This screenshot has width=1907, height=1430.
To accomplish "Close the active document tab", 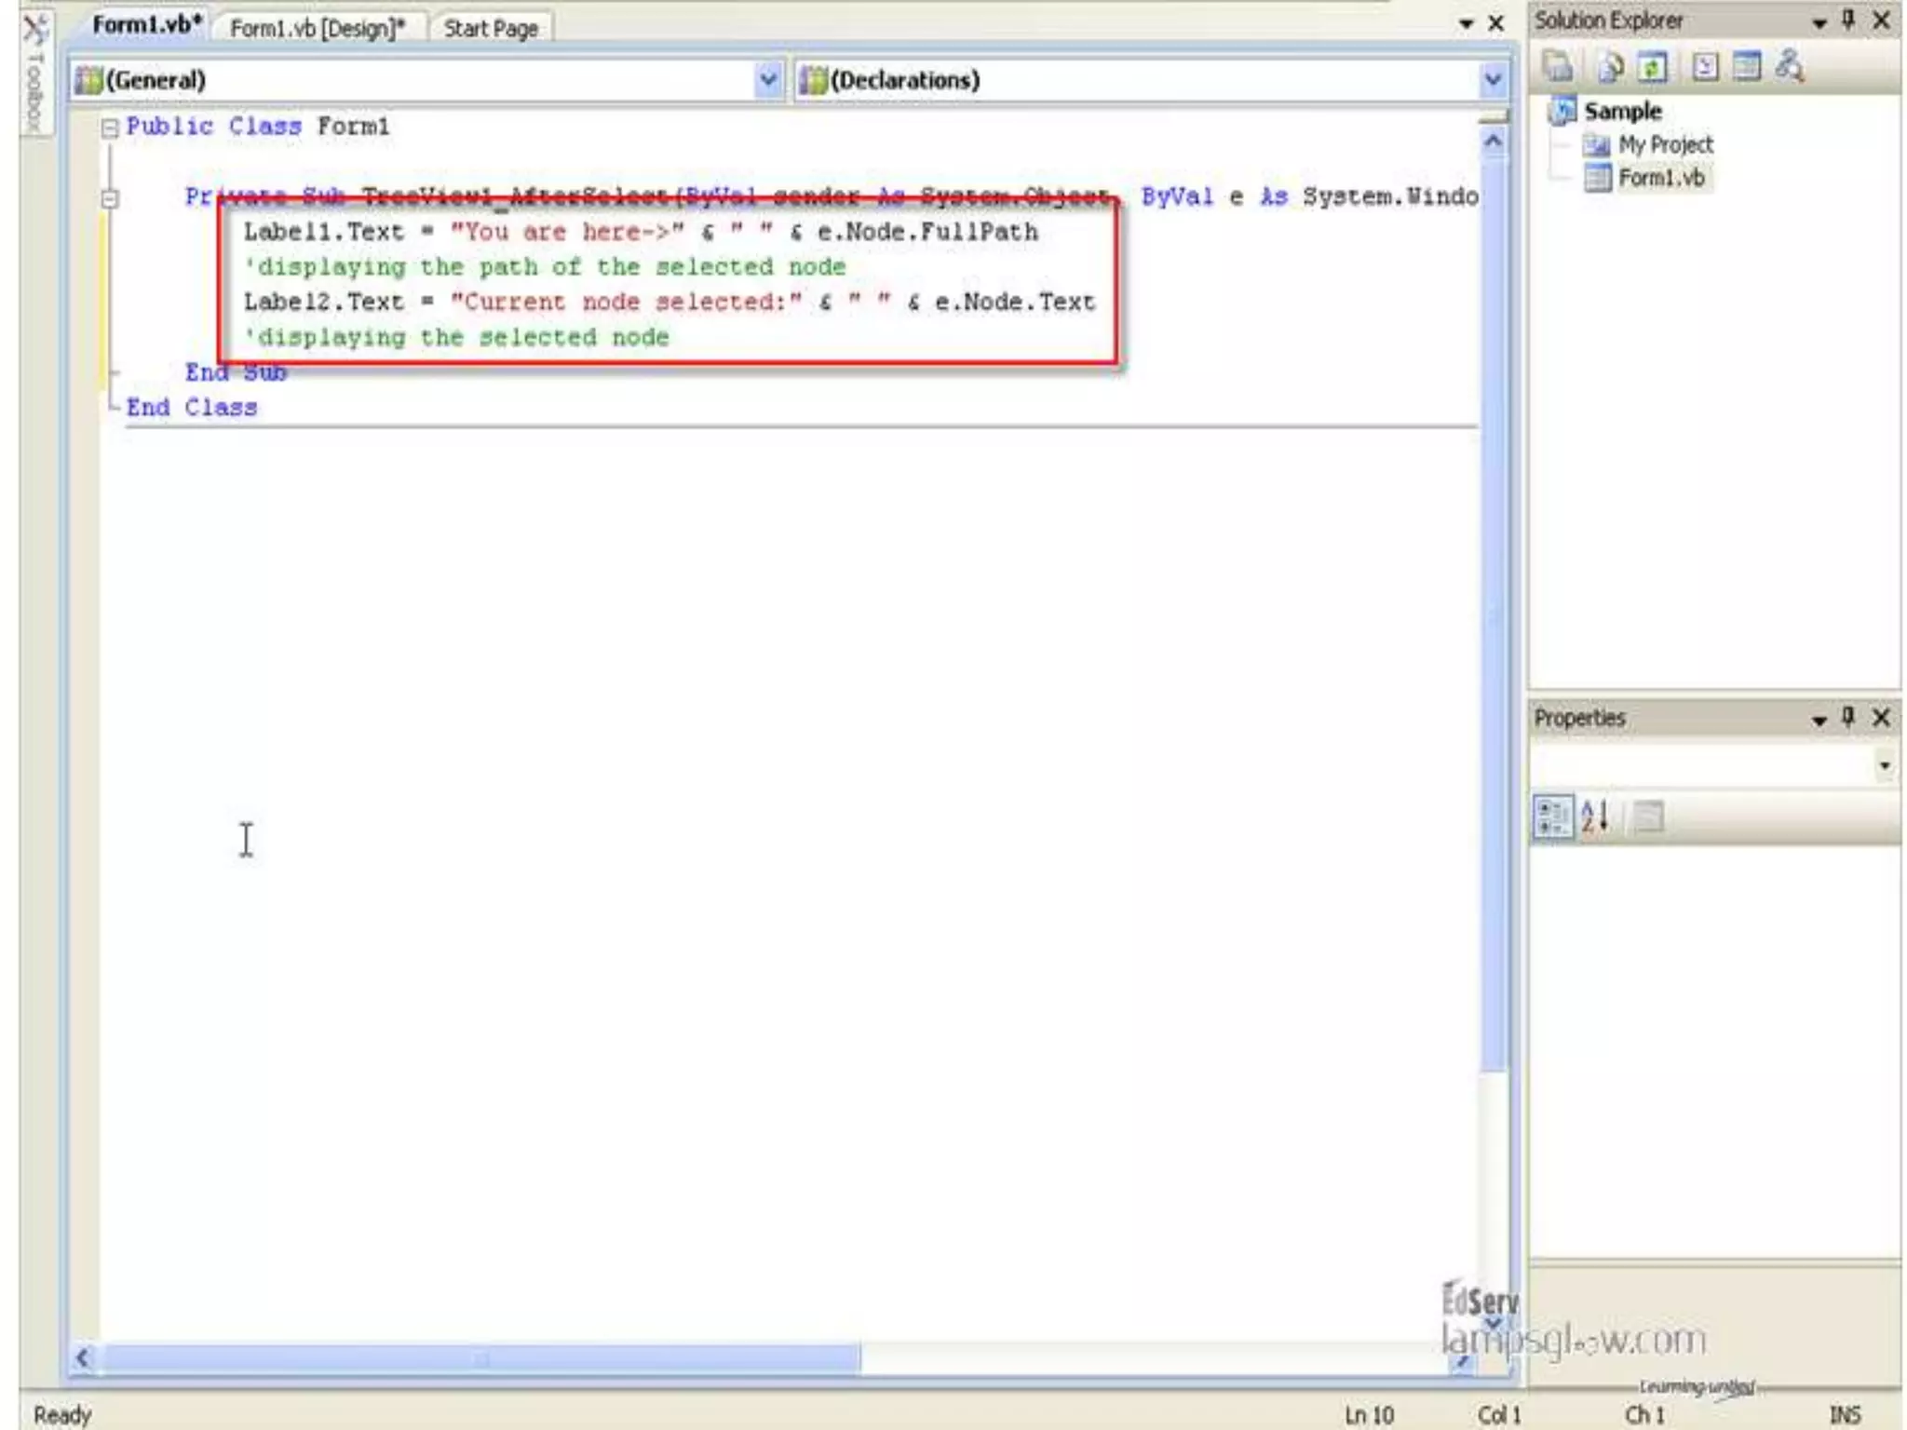I will (1496, 23).
